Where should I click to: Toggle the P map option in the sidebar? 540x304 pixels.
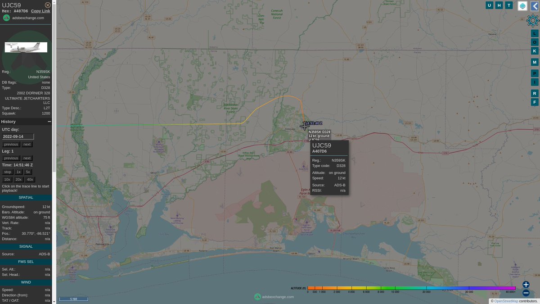point(535,73)
